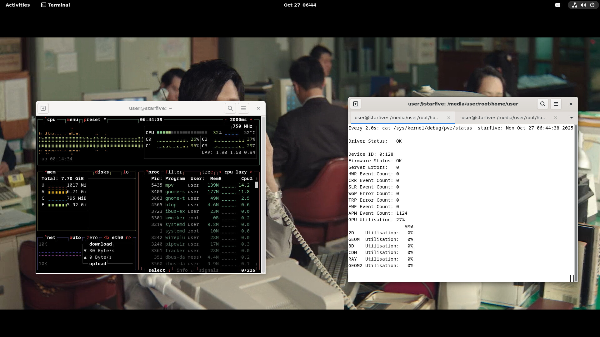This screenshot has height=337, width=600.
Task: Add new tab in pvr status terminal
Action: point(356,104)
